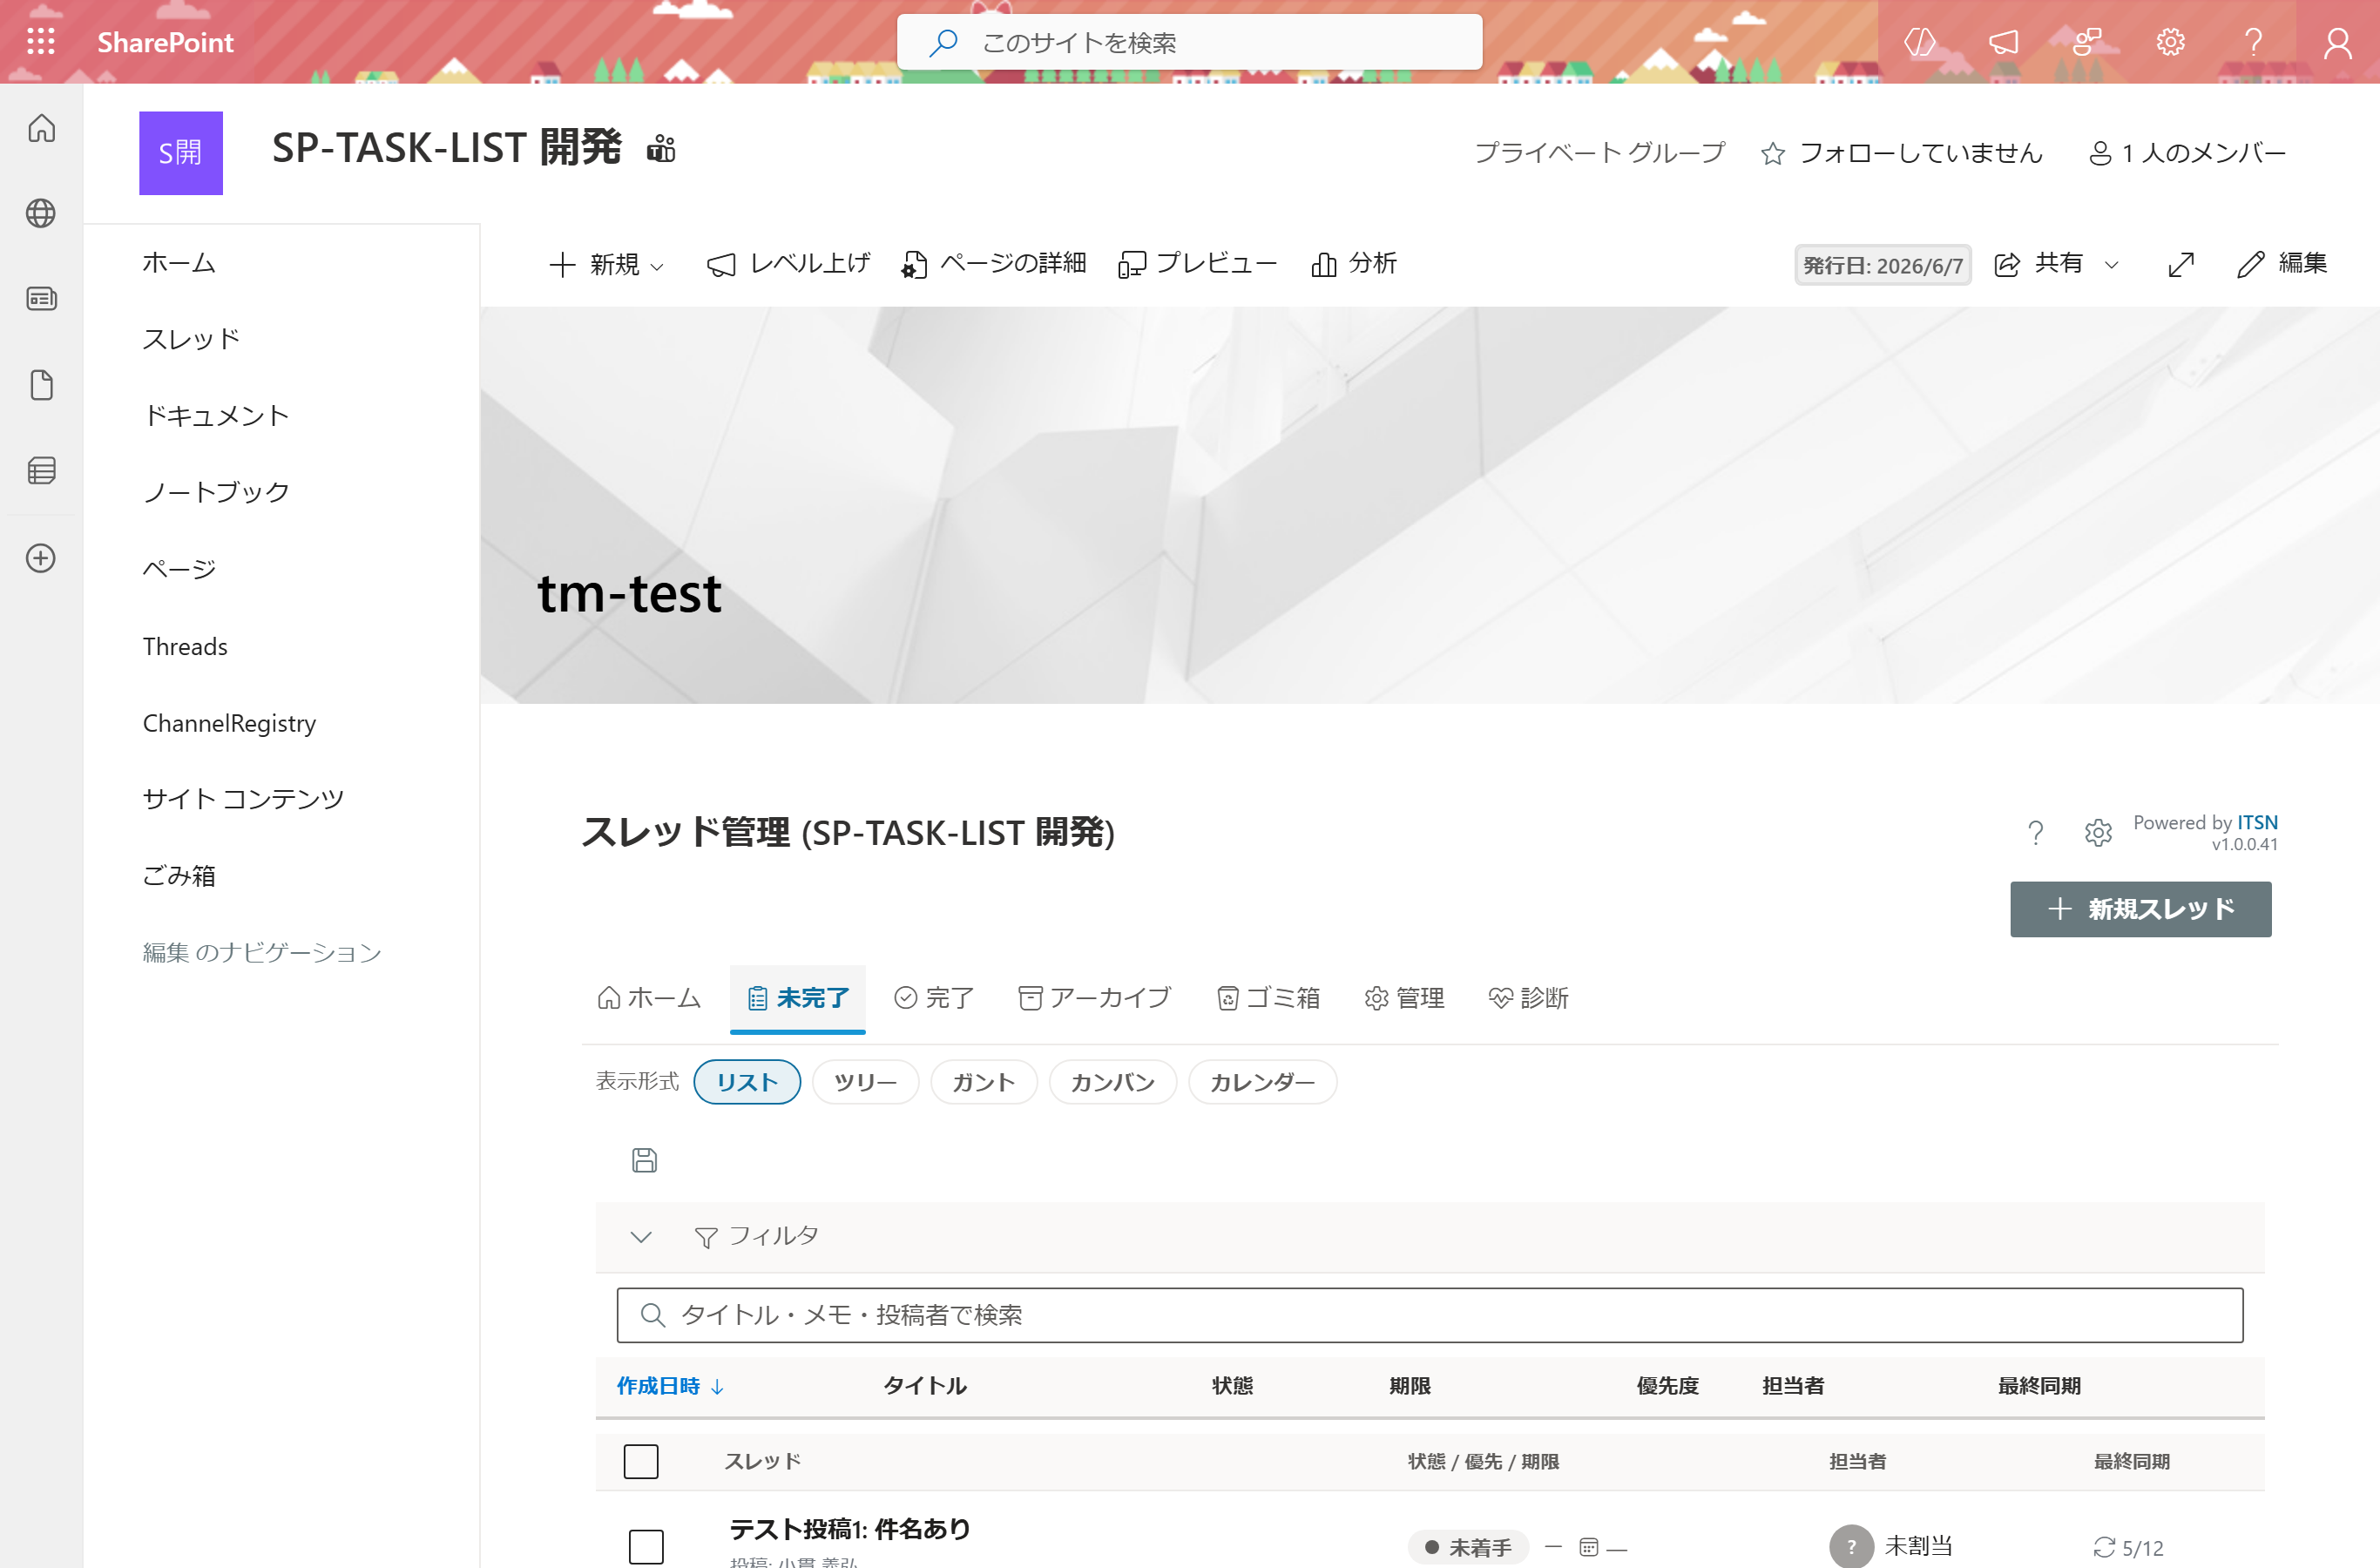2380x1568 pixels.
Task: Select the ツリー view format
Action: coord(865,1081)
